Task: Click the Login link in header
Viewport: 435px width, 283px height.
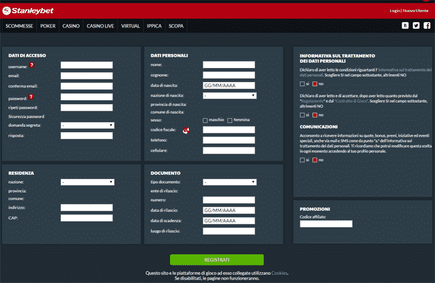Action: point(394,11)
